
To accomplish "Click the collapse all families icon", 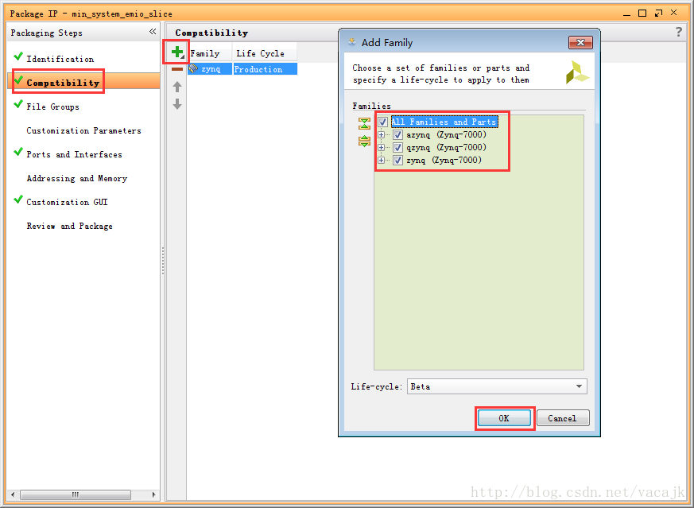I will pyautogui.click(x=364, y=124).
